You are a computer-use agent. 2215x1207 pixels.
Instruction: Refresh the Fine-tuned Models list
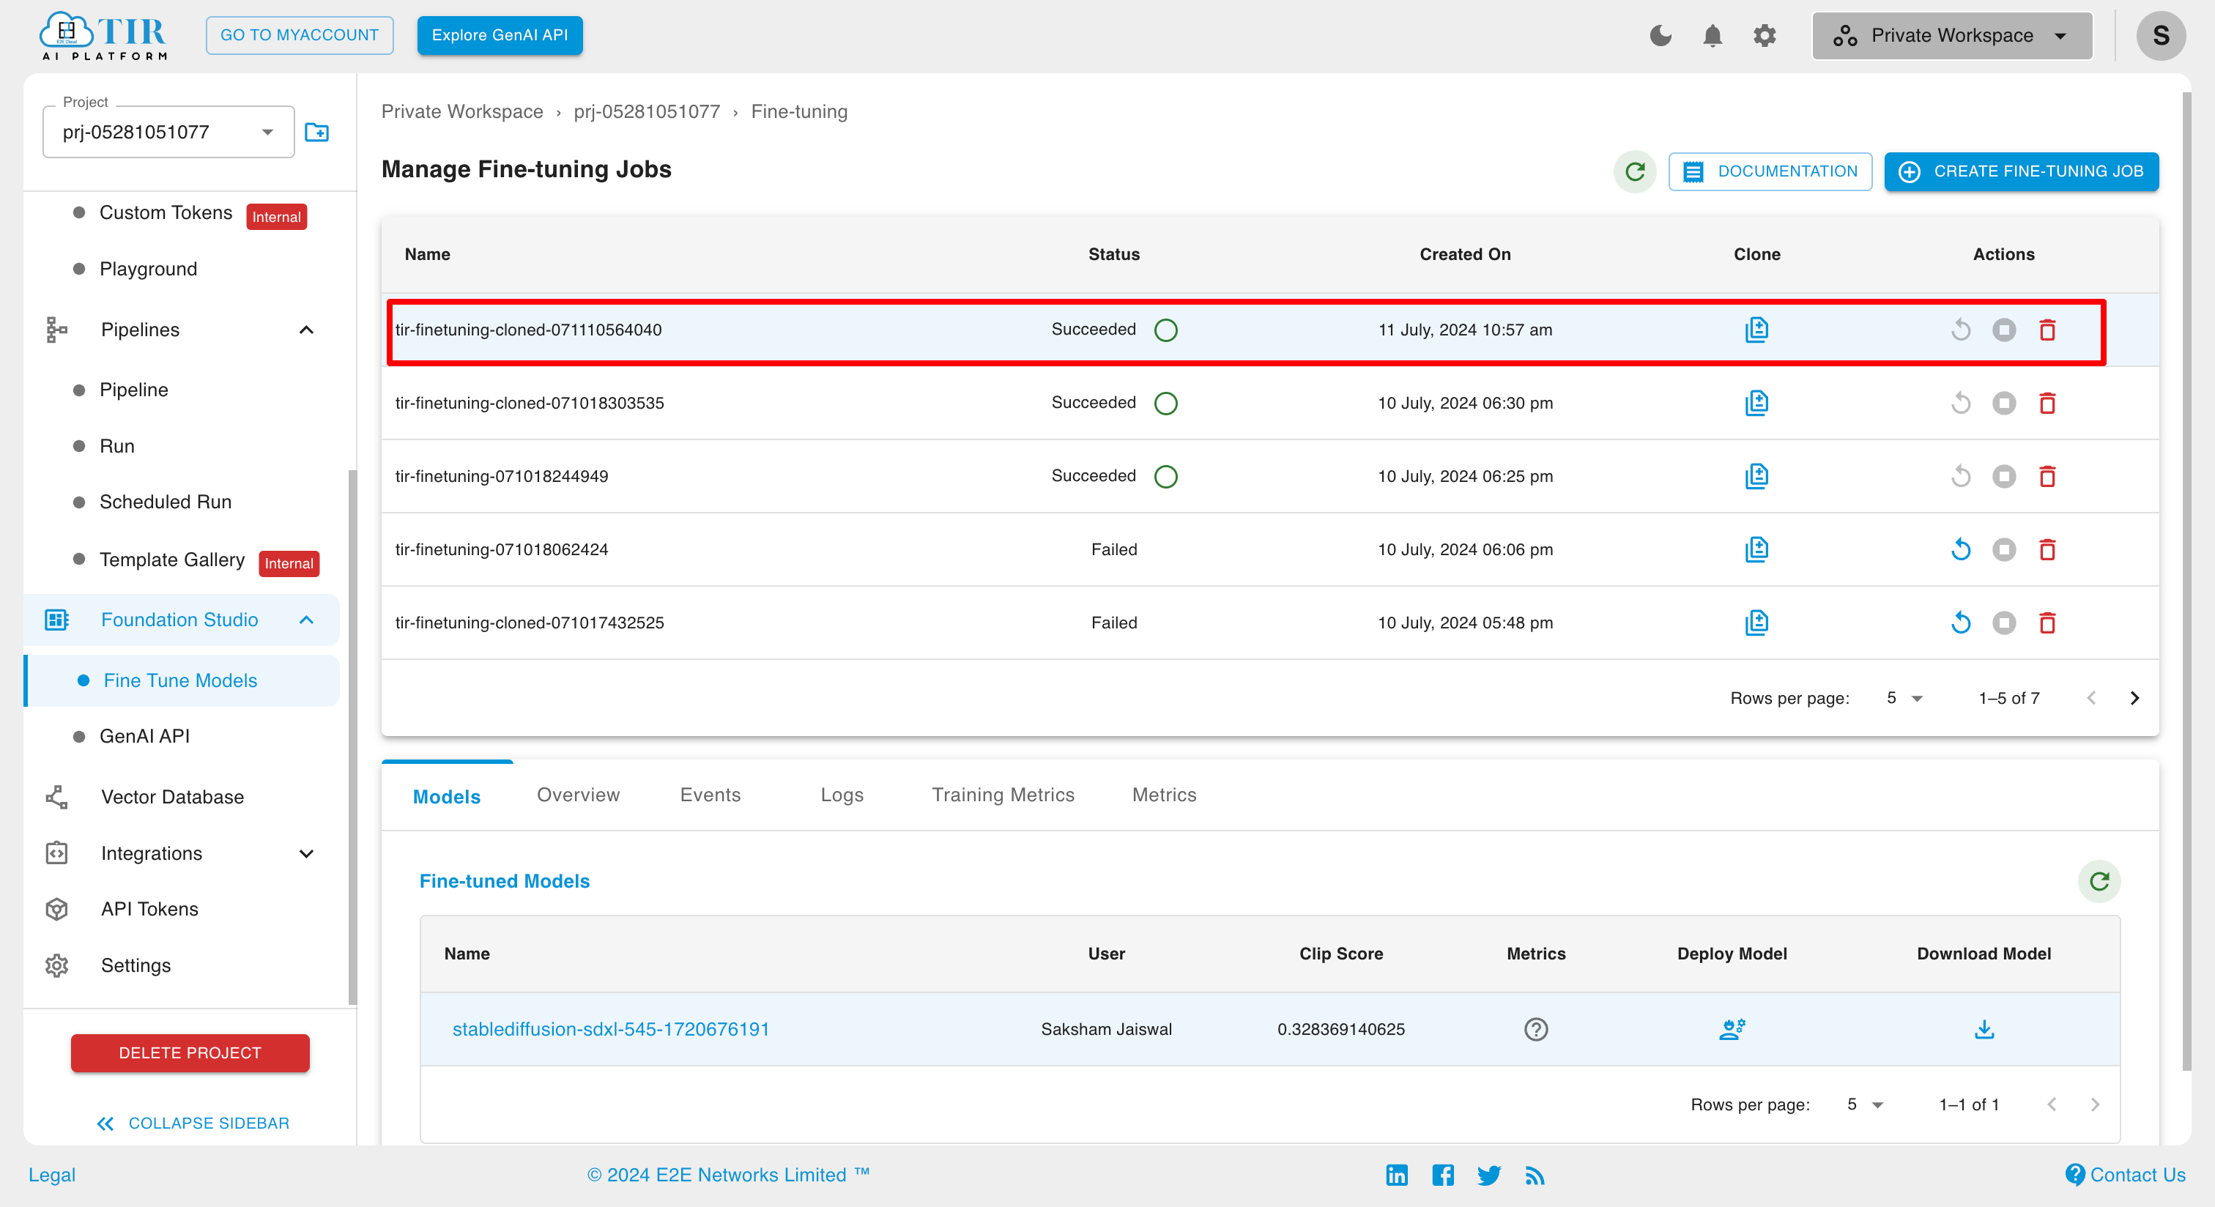pyautogui.click(x=2099, y=881)
